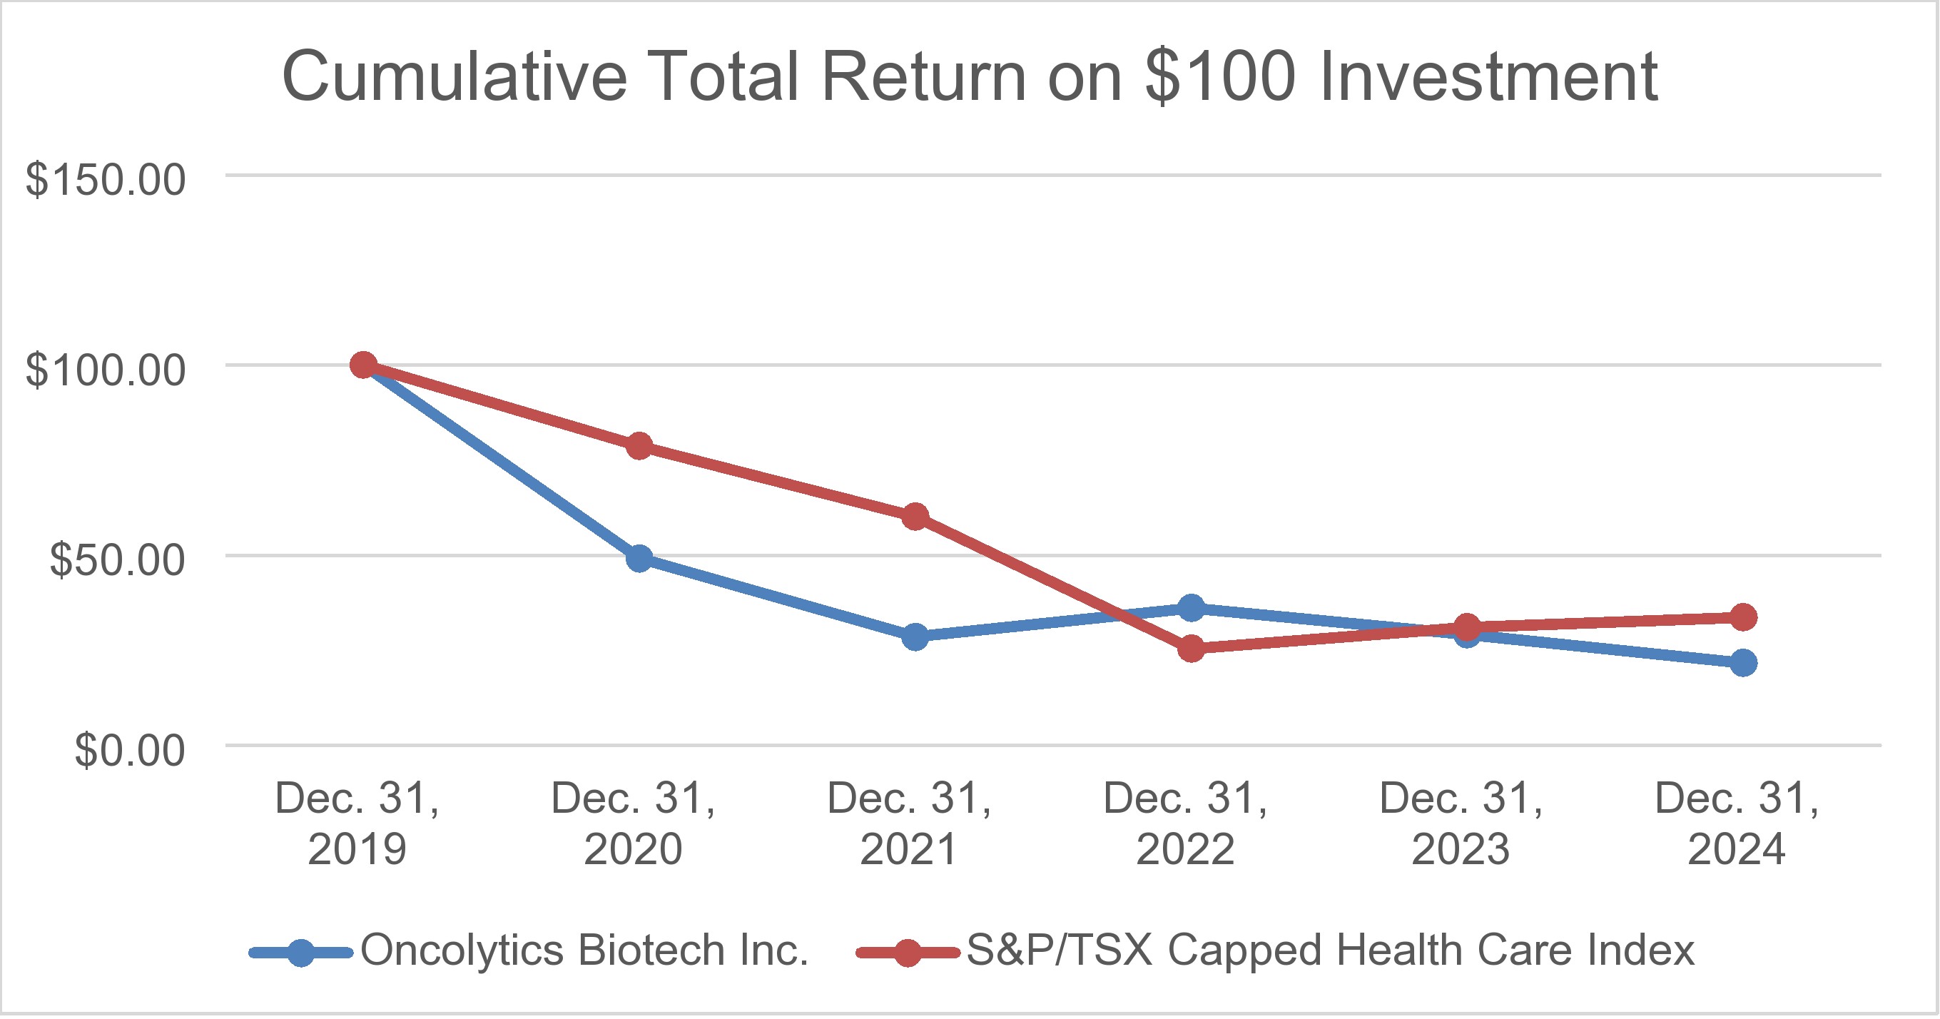Select the red index data point for 2024

coord(1744,617)
